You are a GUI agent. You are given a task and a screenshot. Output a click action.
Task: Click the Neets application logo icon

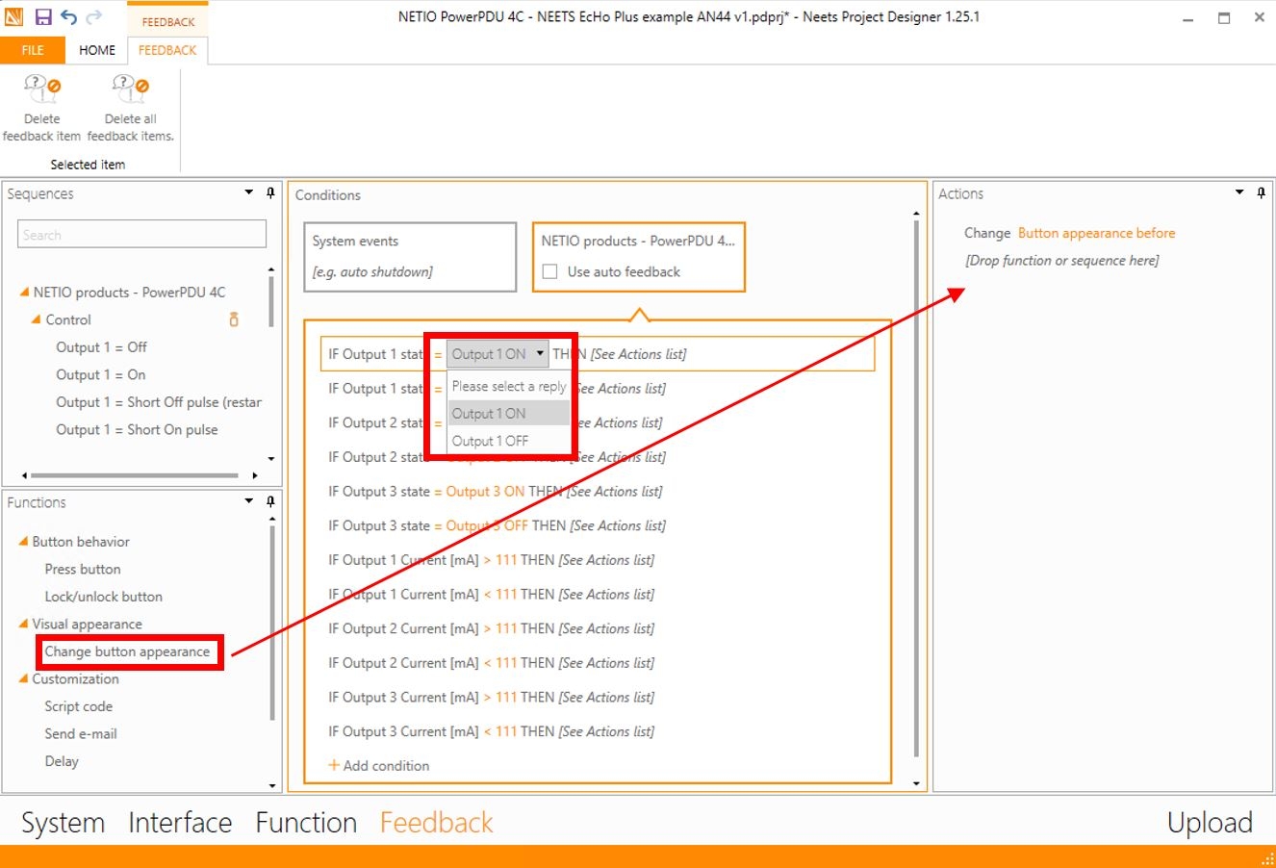coord(14,16)
